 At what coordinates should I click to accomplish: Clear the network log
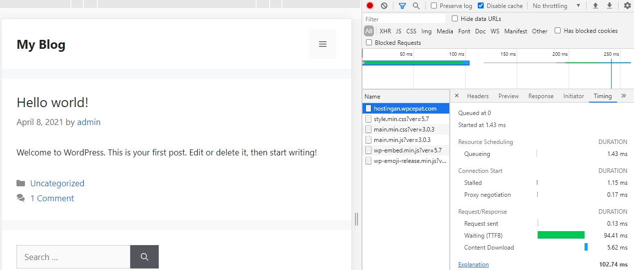[384, 6]
